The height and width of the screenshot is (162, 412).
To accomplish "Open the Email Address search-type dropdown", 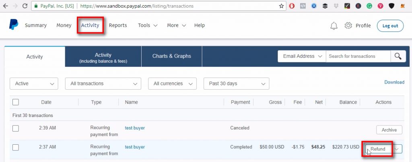I will tap(302, 56).
